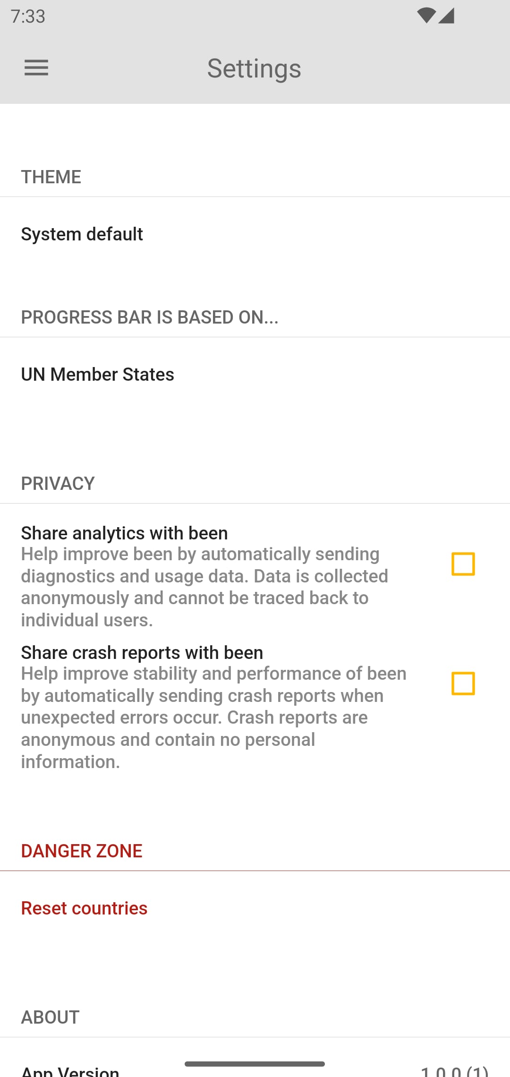Tap Reset countries in Danger Zone
The image size is (510, 1077).
[x=84, y=907]
